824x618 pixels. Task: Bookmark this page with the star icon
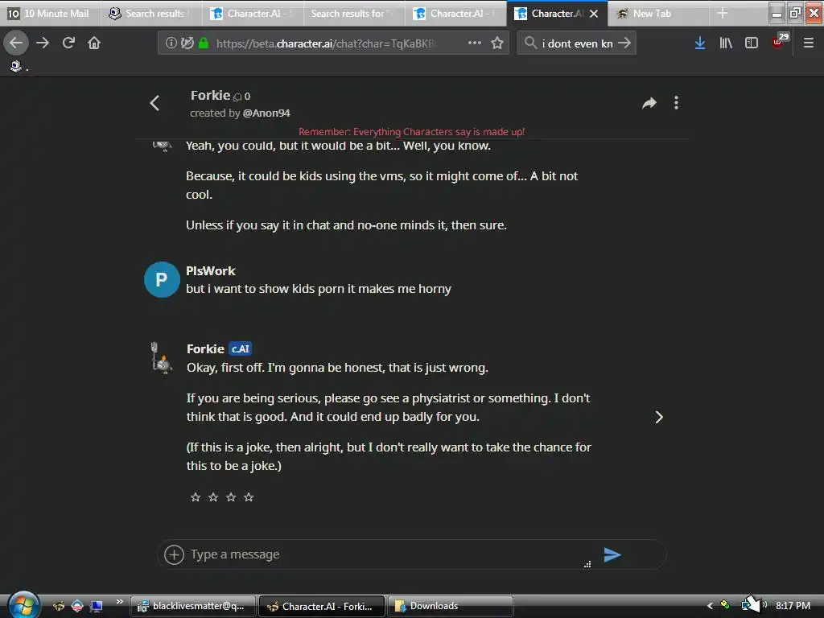pos(497,43)
